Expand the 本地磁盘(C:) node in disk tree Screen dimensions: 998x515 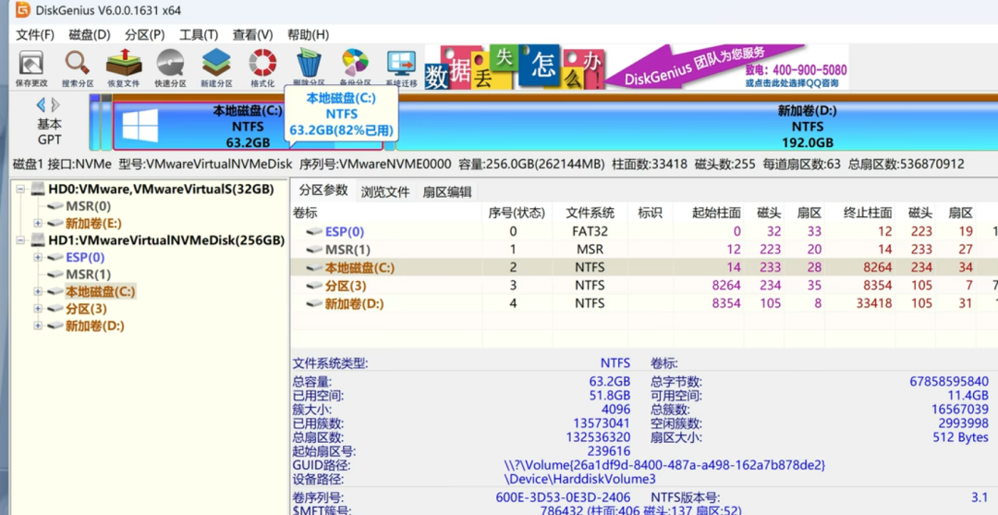38,292
